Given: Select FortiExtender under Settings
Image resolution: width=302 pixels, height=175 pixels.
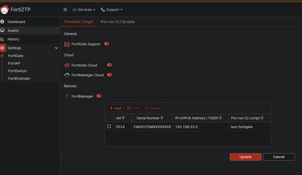Looking at the screenshot, I should [19, 79].
